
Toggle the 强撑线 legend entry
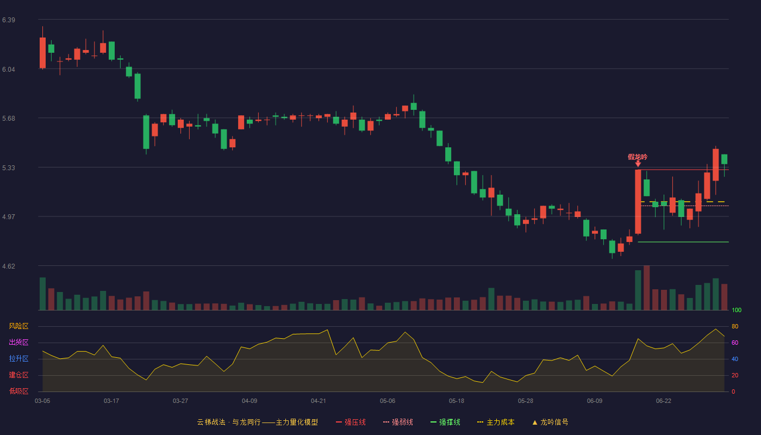tap(445, 422)
